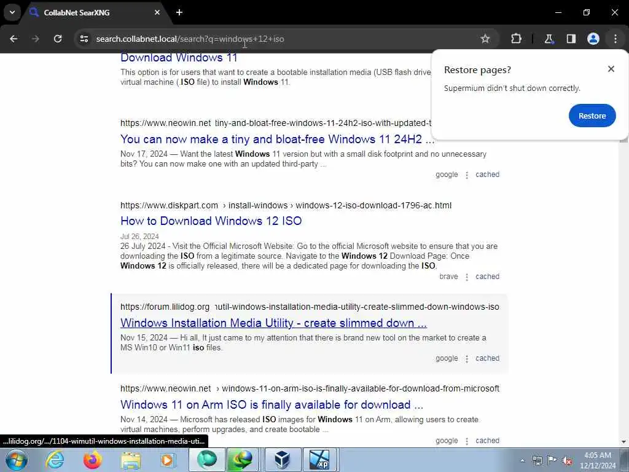629x472 pixels.
Task: Launch Firefox from taskbar
Action: [x=93, y=460]
